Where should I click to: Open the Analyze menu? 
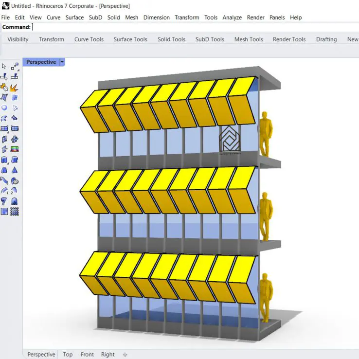[232, 18]
